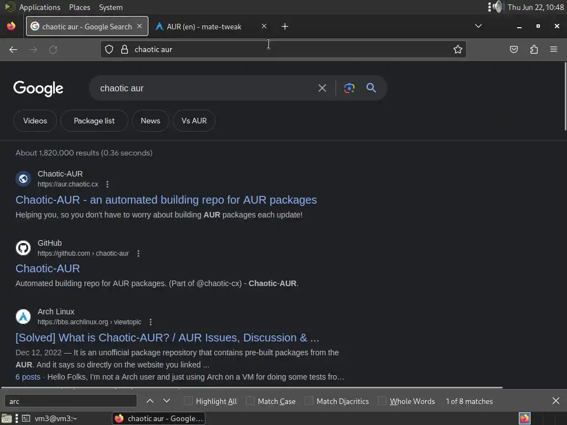Click the horizontal page scrollbar
This screenshot has height=425, width=567.
pyautogui.click(x=251, y=387)
